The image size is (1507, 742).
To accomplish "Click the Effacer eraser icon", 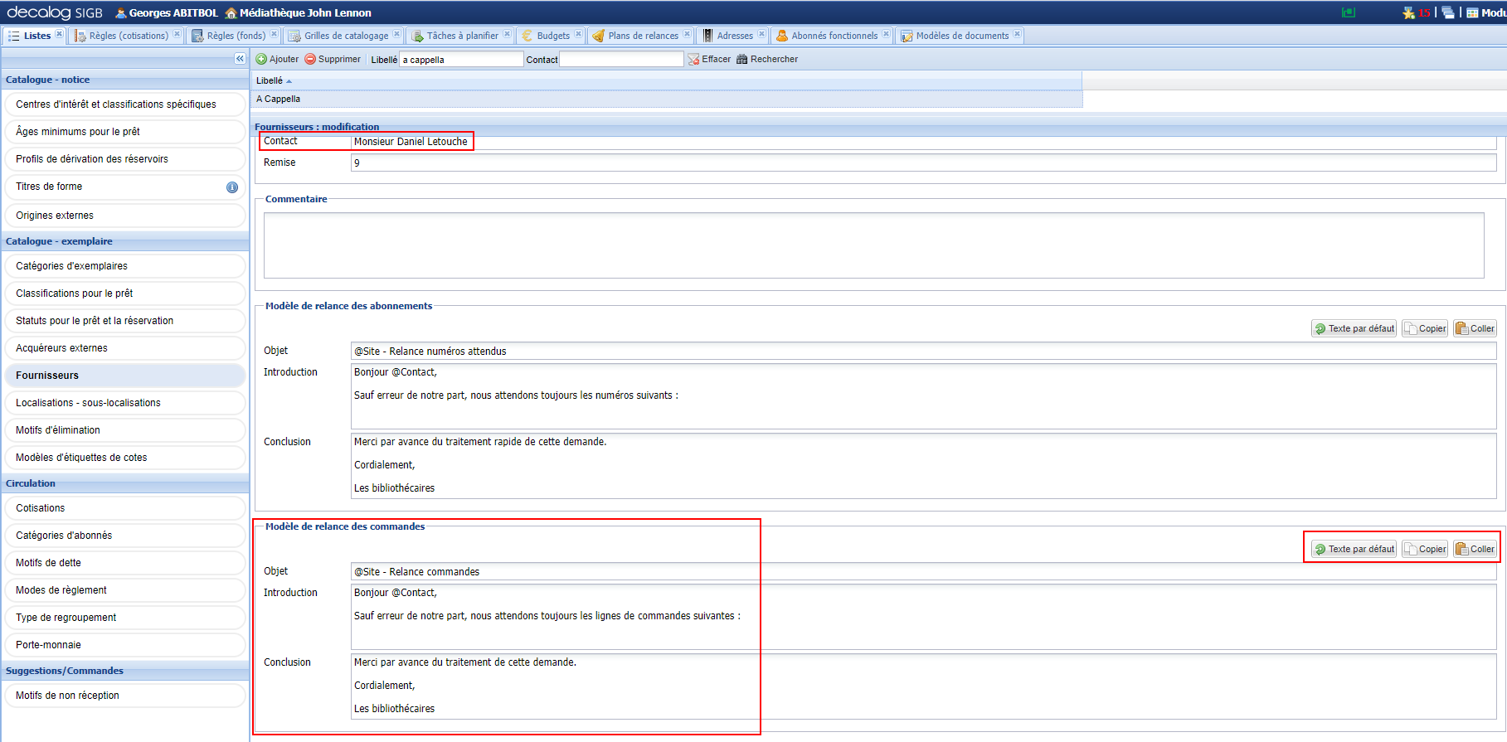I will tap(693, 59).
